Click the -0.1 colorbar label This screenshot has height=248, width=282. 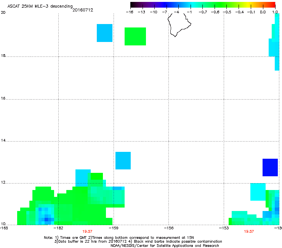tap(251, 12)
